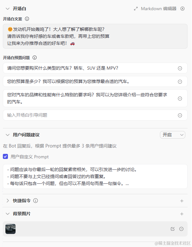Click the info icon next to 快捷指令
Image resolution: width=192 pixels, height=247 pixels.
[x=36, y=201]
